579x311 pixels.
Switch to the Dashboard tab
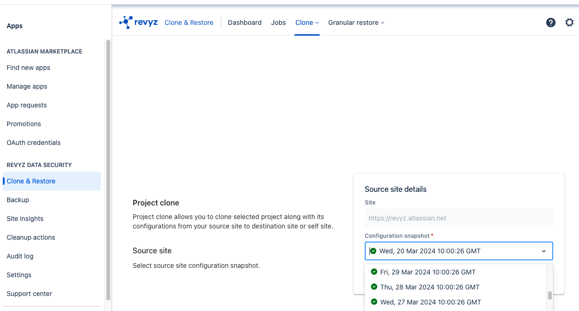tap(244, 23)
